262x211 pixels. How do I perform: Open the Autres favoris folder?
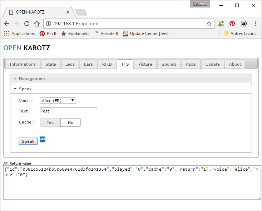point(240,34)
